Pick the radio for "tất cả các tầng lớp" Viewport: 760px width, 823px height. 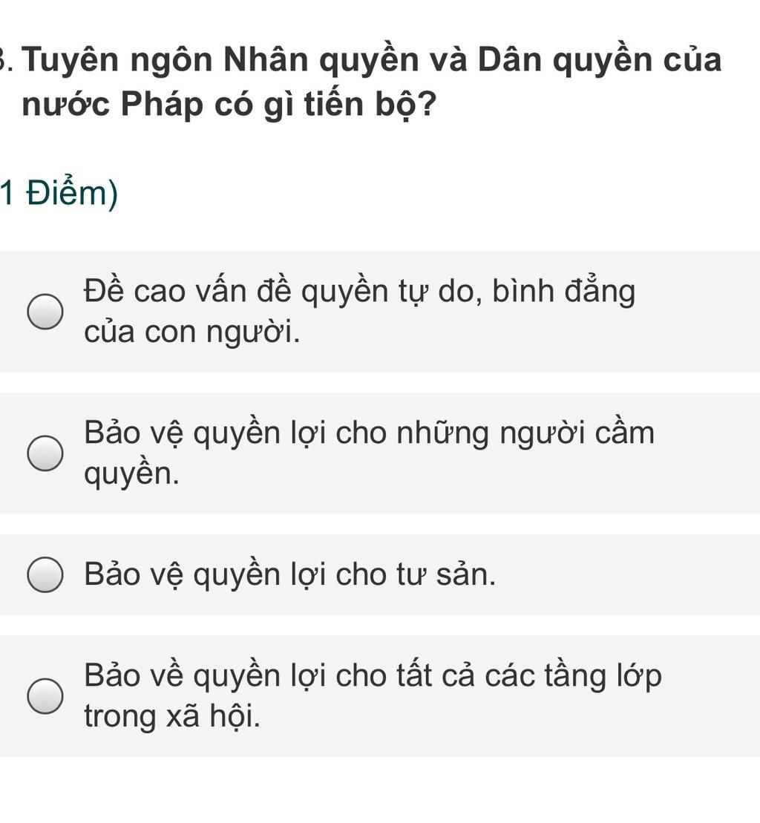pyautogui.click(x=45, y=696)
